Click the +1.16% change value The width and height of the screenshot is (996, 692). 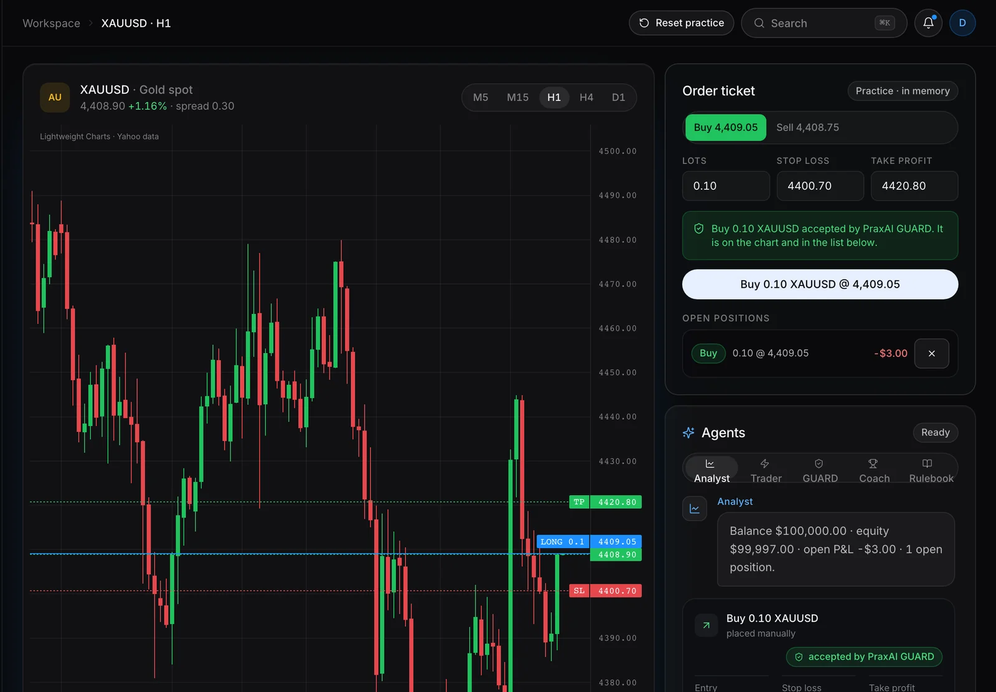tap(147, 106)
